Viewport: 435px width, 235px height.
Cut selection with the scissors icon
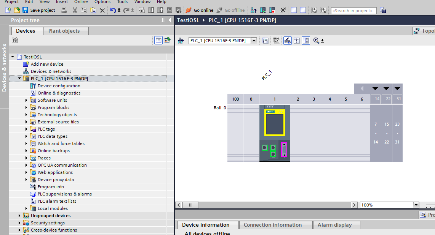pos(75,10)
